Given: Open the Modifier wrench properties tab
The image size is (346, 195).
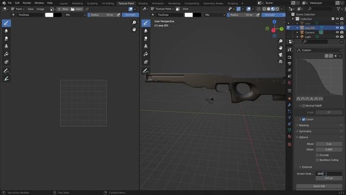Looking at the screenshot, I should click(290, 105).
